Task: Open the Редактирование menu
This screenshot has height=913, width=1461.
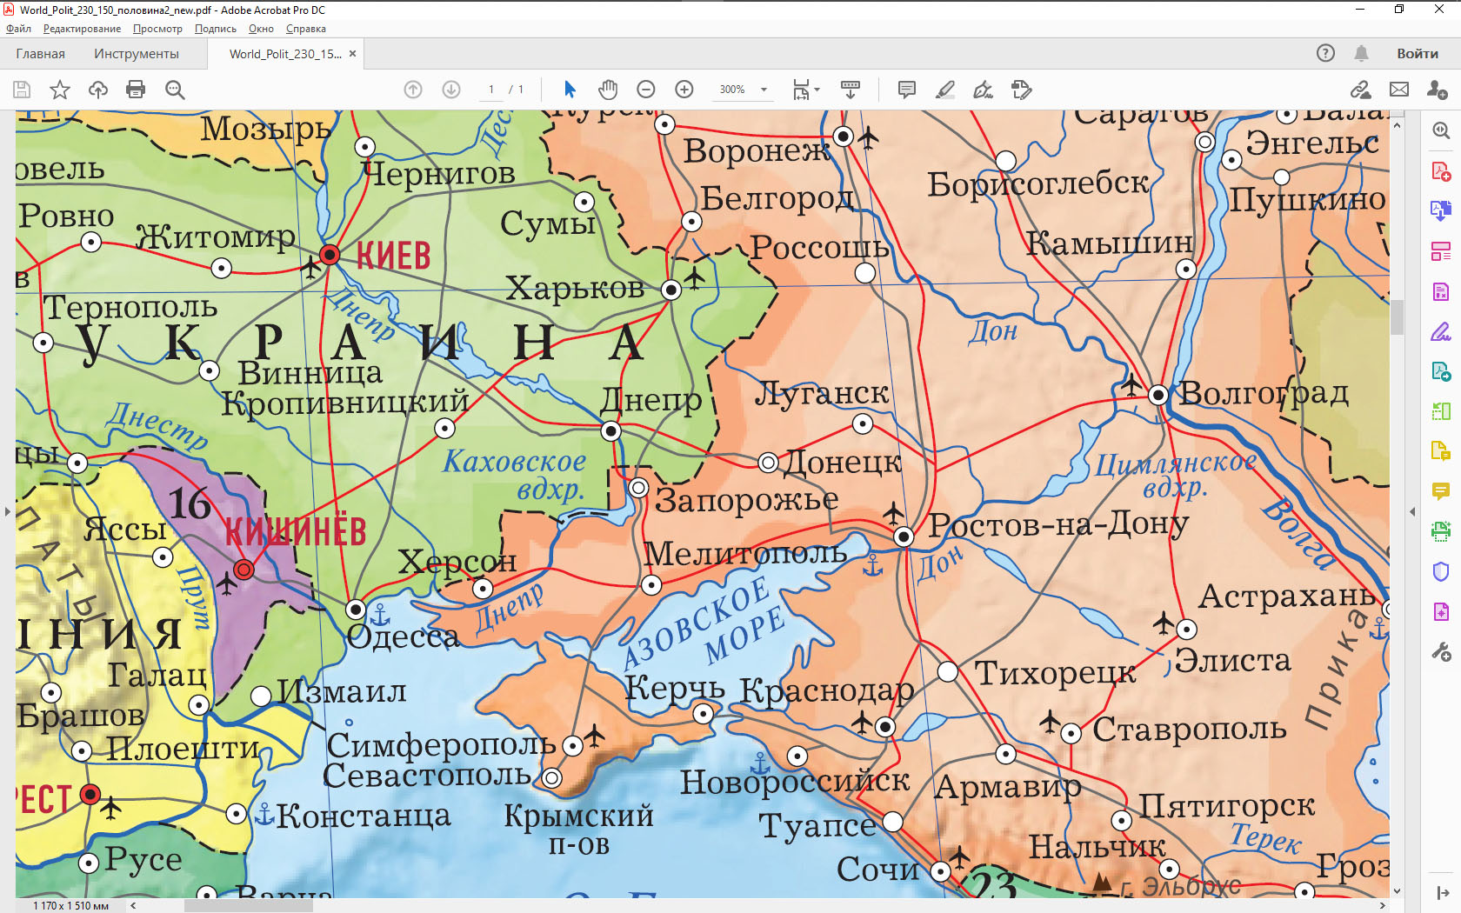Action: pyautogui.click(x=82, y=29)
